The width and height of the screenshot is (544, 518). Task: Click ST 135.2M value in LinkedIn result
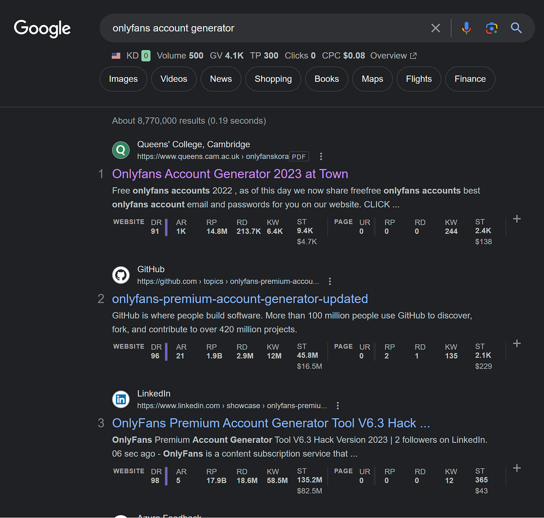point(310,480)
